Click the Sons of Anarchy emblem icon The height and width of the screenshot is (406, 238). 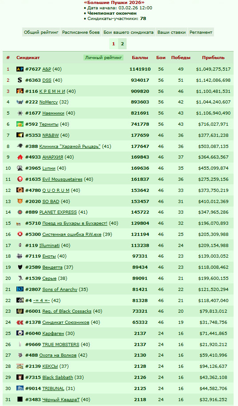coord(20,289)
